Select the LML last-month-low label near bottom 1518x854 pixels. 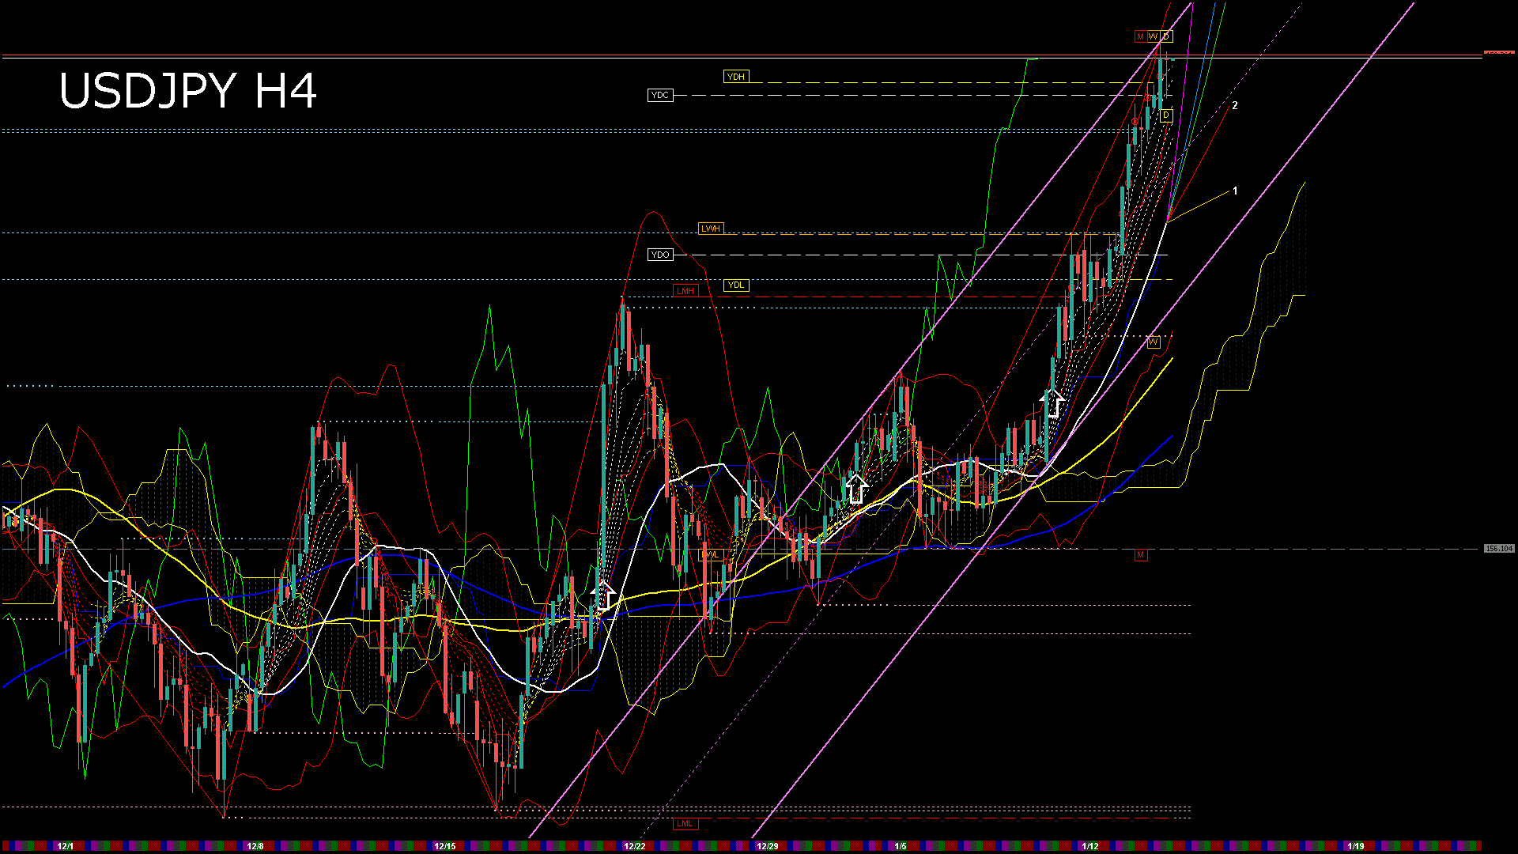[685, 823]
